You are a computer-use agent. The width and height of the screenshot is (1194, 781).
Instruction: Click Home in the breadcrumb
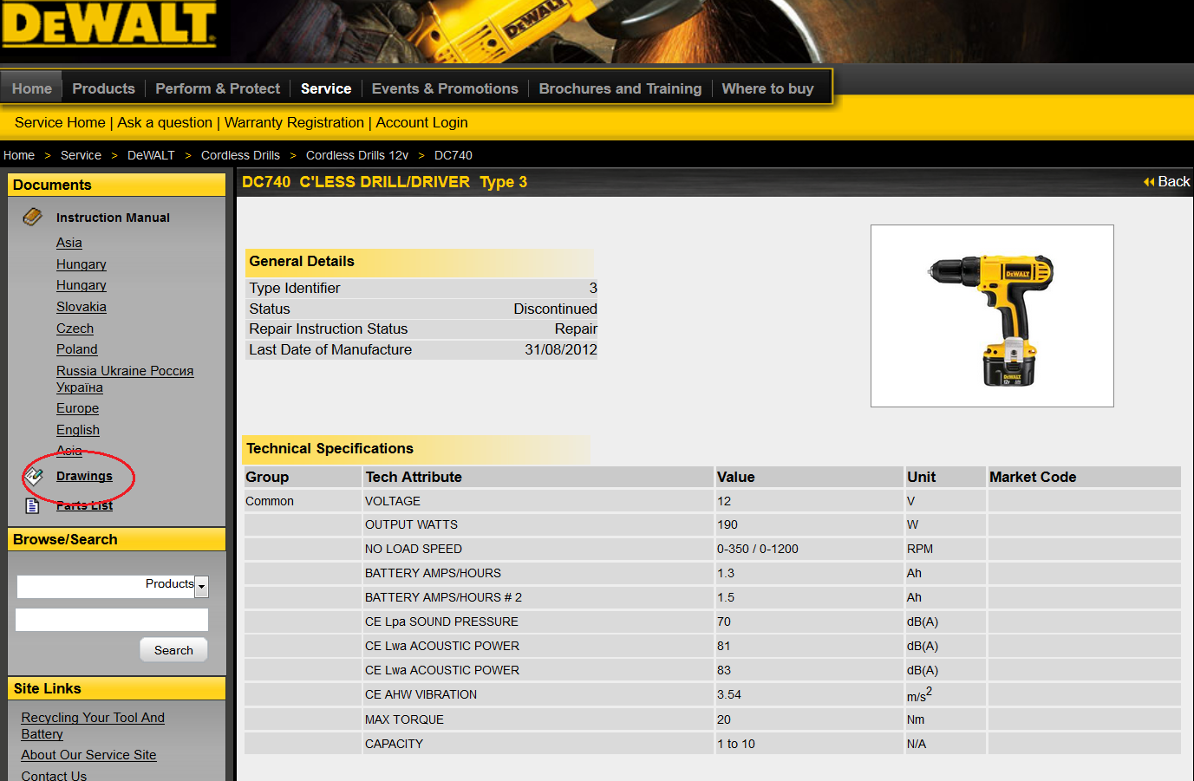click(19, 155)
